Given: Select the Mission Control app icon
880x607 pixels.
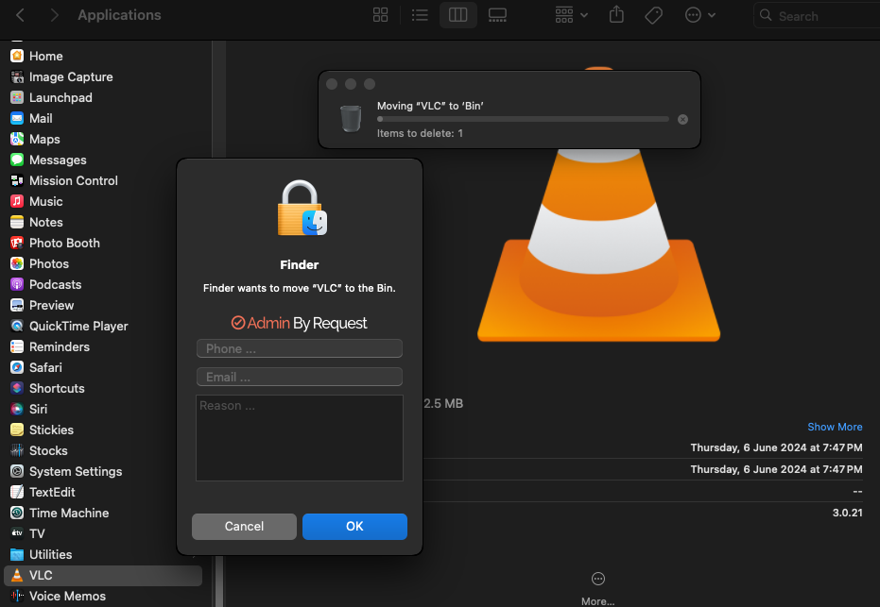Looking at the screenshot, I should [x=17, y=180].
